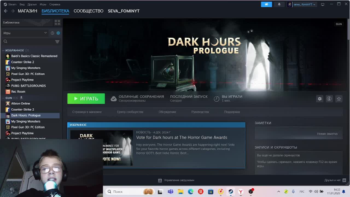Switch input language РУС
The width and height of the screenshot is (350, 197).
coord(302,192)
